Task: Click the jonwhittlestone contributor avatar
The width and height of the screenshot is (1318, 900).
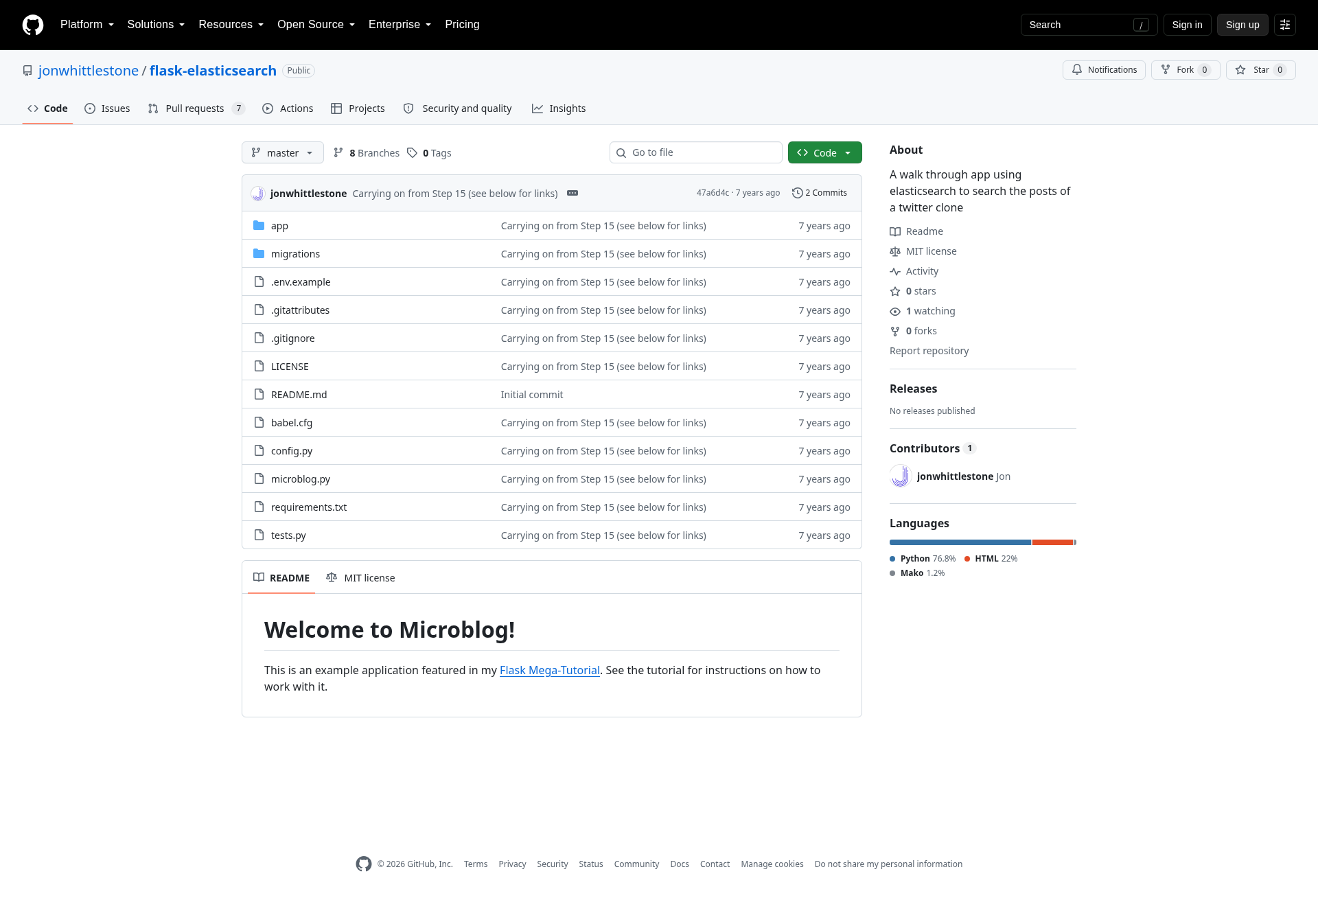Action: pos(900,476)
